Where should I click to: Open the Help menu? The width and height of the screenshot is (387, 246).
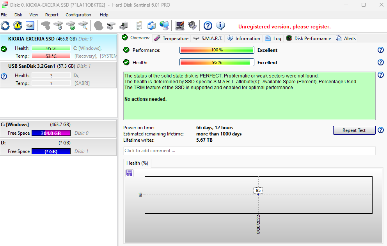104,15
